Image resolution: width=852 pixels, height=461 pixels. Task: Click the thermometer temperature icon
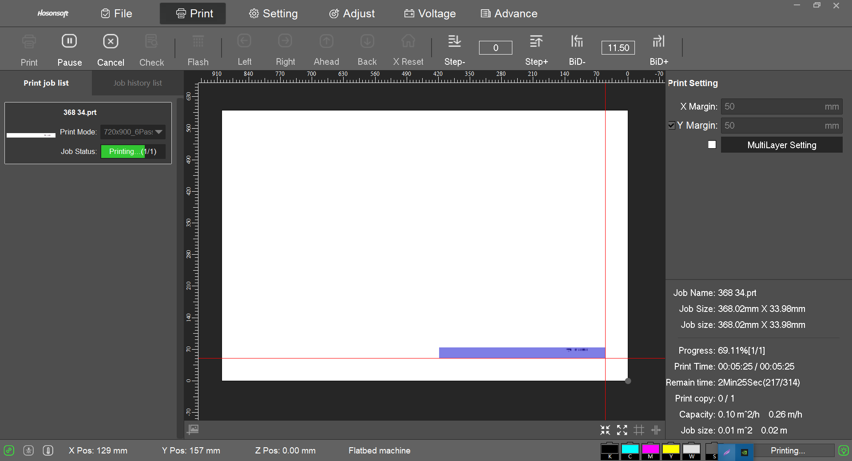coord(48,450)
